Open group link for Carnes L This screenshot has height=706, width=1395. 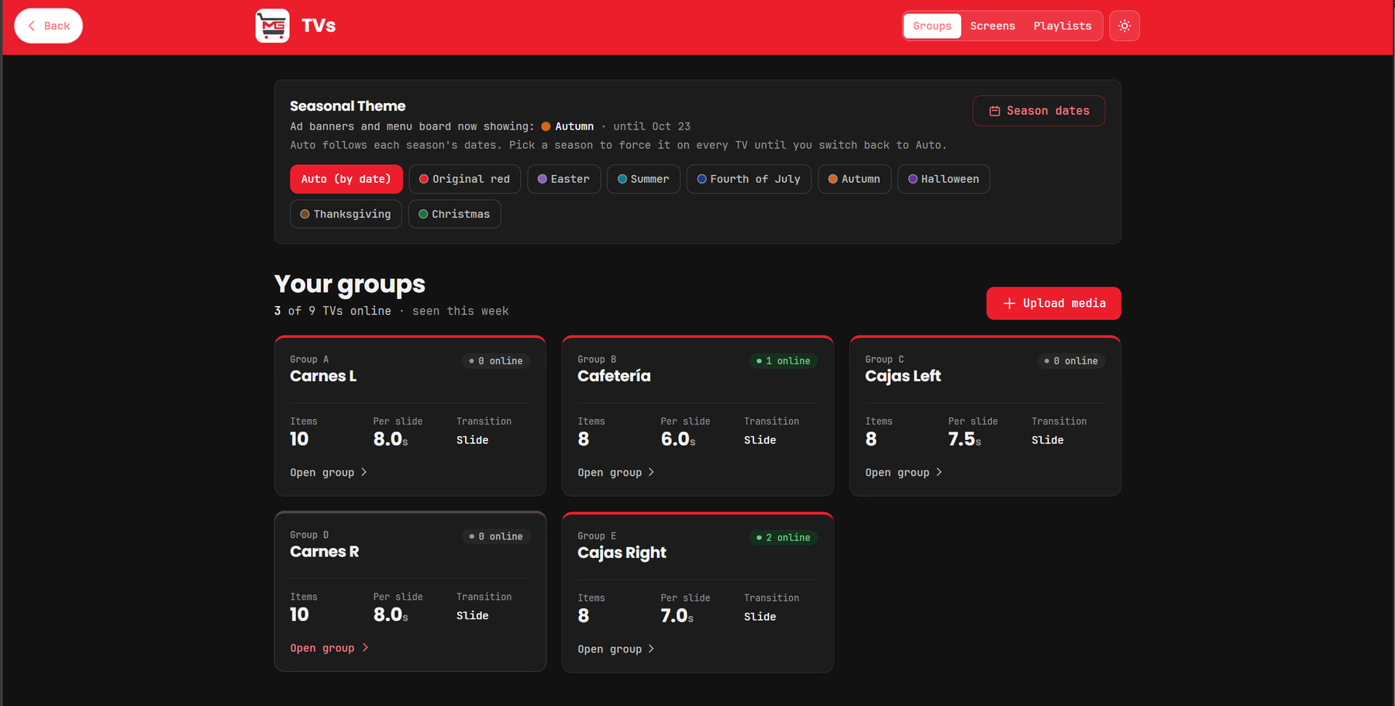[329, 472]
